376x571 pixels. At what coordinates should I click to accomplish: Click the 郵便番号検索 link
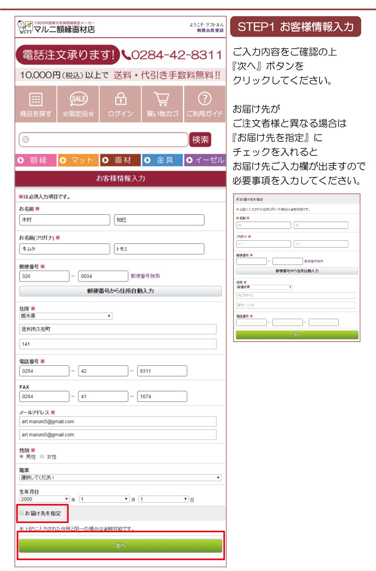coord(145,276)
